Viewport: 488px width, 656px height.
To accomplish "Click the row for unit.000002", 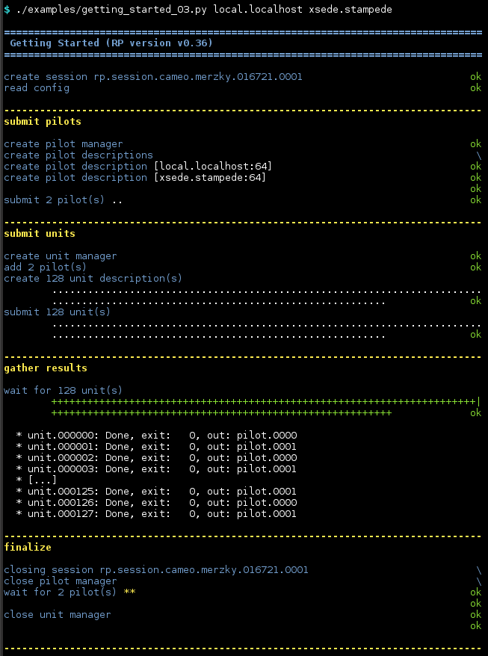I will click(156, 458).
